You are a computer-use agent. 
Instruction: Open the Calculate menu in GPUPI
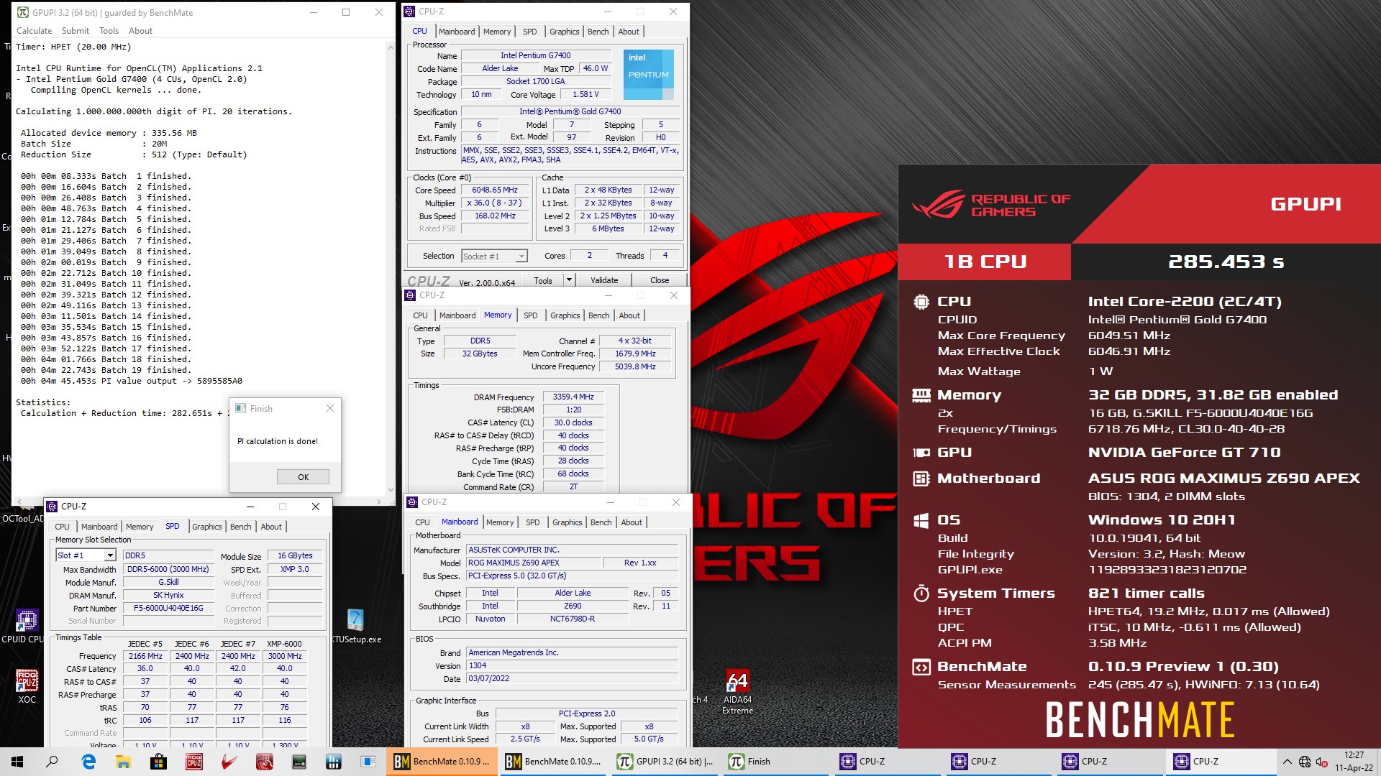[x=35, y=31]
